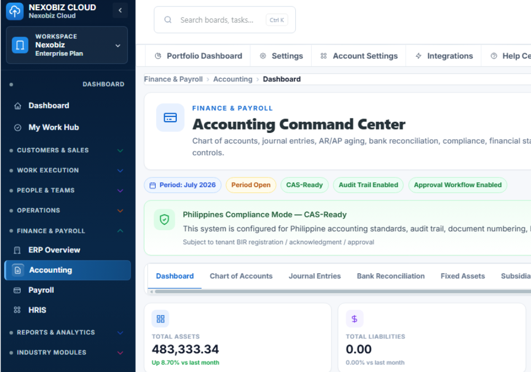Focus the Search boards, tasks field

coord(225,20)
